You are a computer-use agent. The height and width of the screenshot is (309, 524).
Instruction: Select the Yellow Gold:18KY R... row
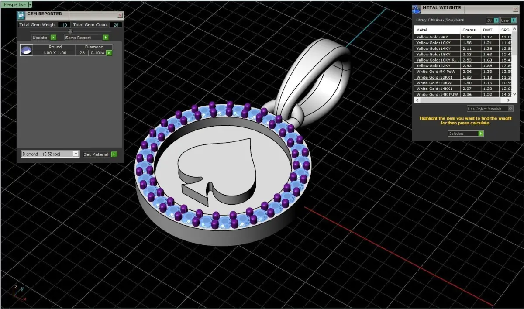[x=463, y=60]
